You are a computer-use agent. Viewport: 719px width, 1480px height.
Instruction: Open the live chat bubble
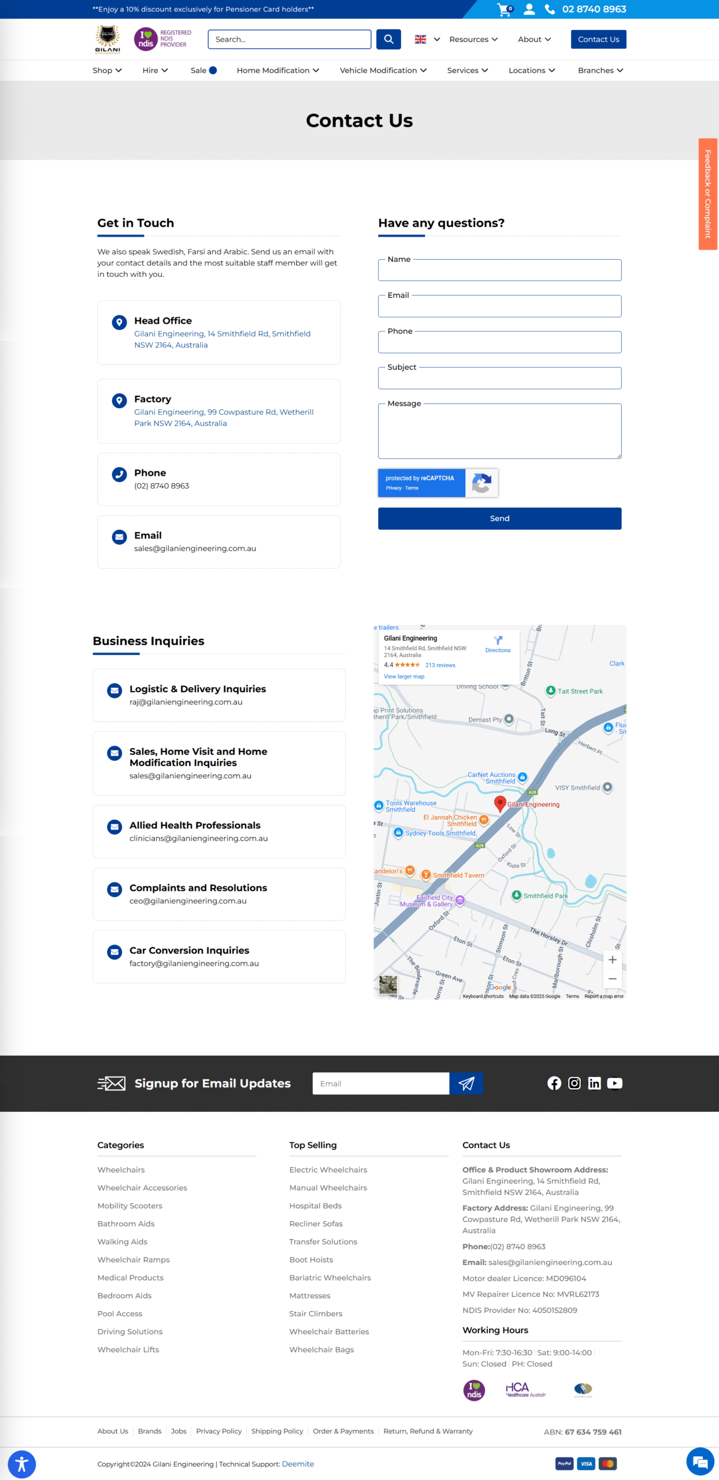coord(701,1462)
